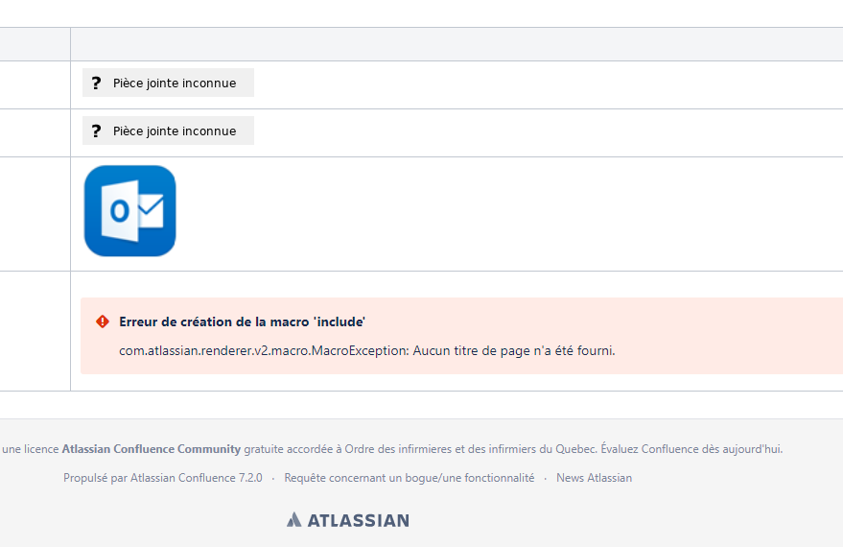Image resolution: width=843 pixels, height=547 pixels.
Task: Click the question mark icon in the second unknown attachment
Action: point(96,131)
